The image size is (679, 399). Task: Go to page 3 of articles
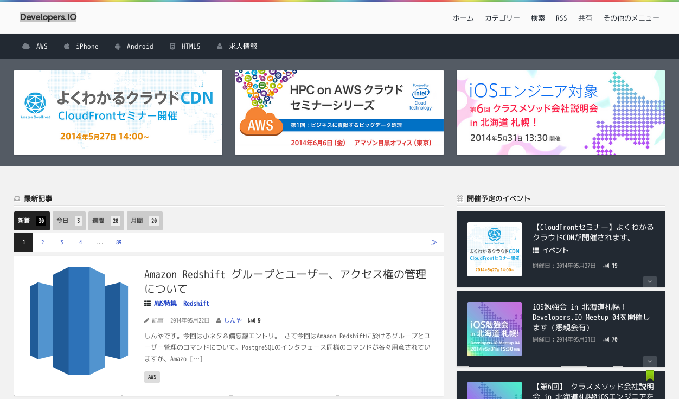pos(62,242)
